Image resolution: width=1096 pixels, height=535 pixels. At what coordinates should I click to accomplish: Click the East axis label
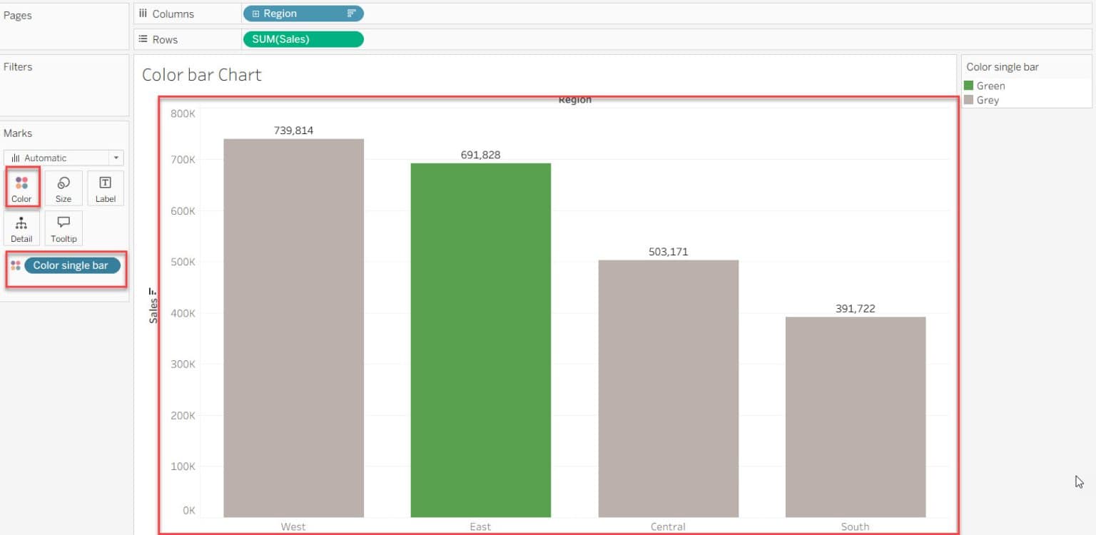(x=481, y=526)
